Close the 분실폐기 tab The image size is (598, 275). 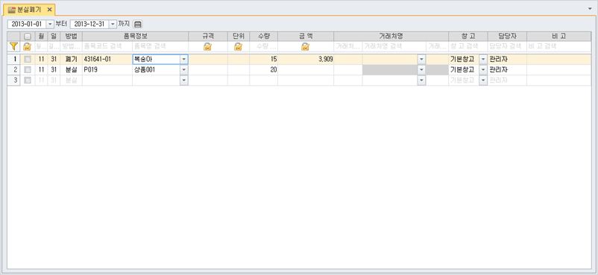pos(49,10)
